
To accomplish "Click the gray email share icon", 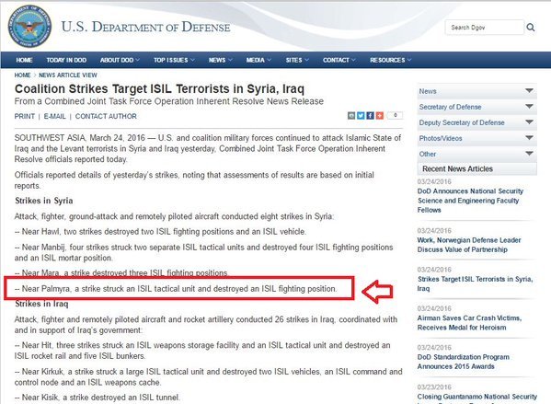I will (x=351, y=115).
